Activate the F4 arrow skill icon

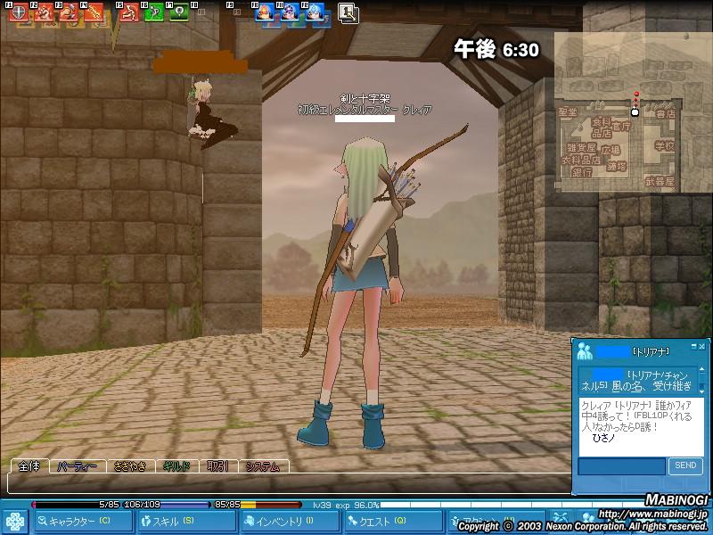94,12
